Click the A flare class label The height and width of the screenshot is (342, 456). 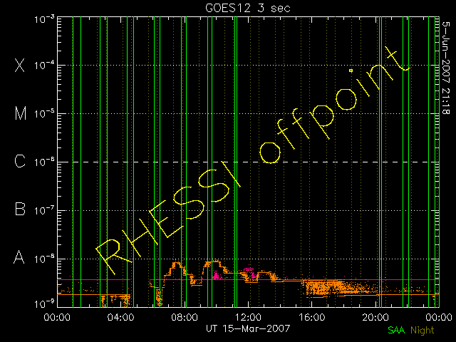[x=19, y=257]
